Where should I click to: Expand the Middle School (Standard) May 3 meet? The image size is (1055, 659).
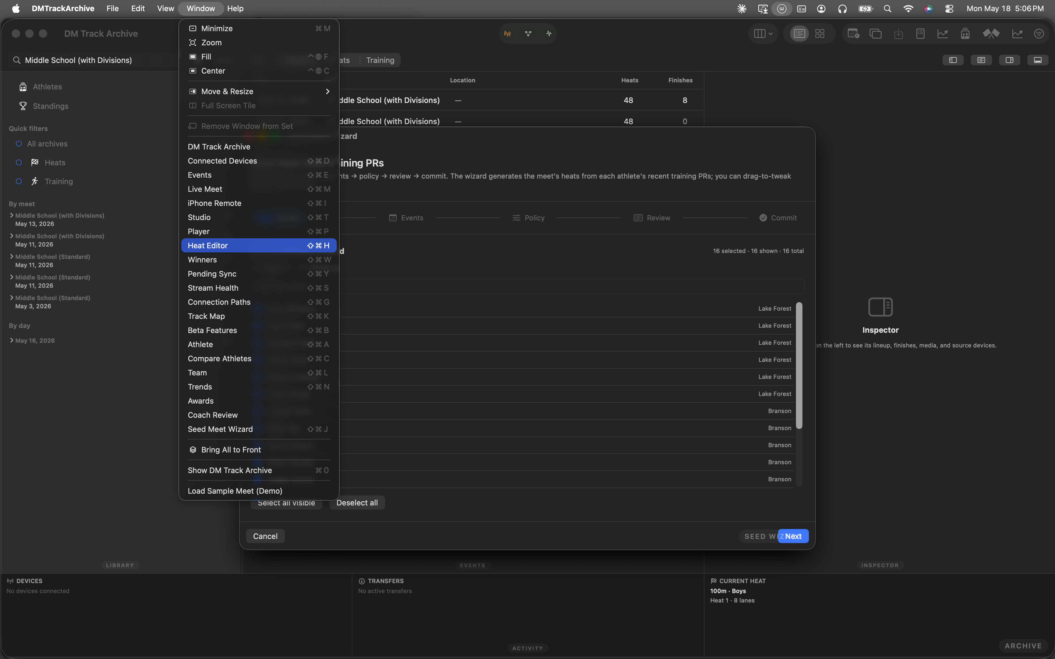click(12, 298)
